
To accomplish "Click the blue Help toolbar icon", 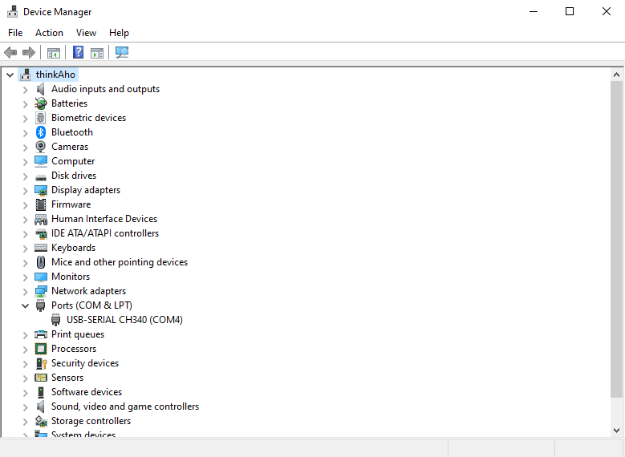I will 78,53.
